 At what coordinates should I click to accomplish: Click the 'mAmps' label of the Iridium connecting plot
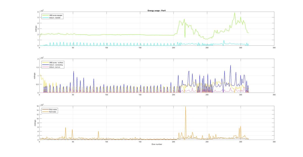tap(35, 76)
